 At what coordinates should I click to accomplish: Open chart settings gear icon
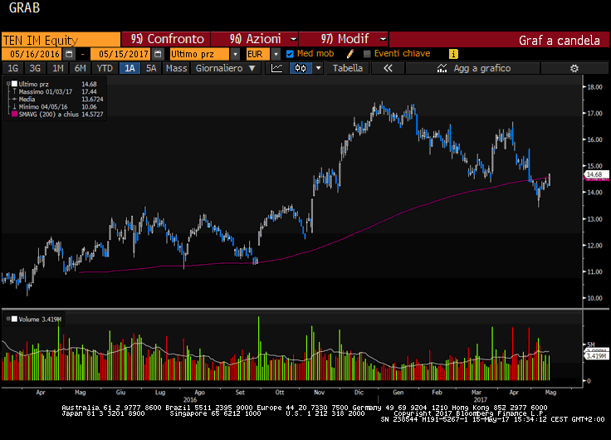[574, 68]
